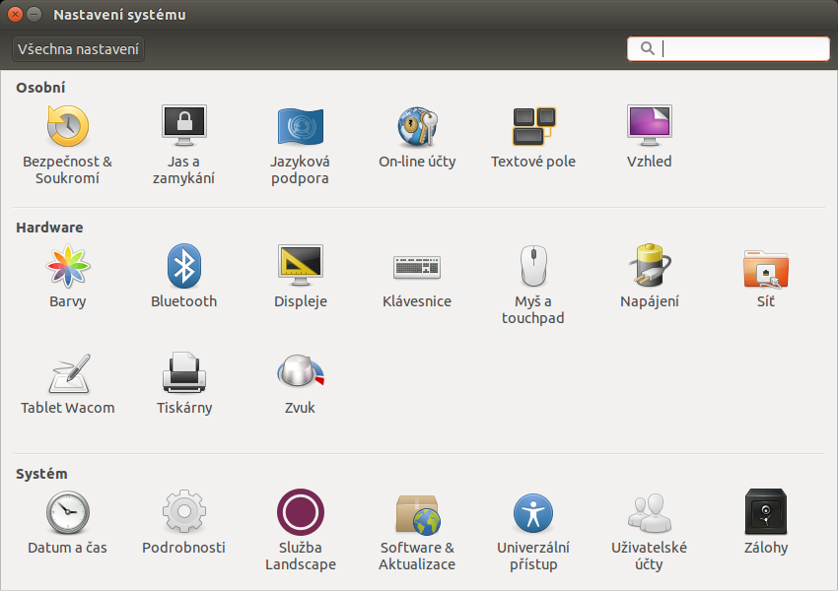Close the Nastavení systému window

[16, 15]
